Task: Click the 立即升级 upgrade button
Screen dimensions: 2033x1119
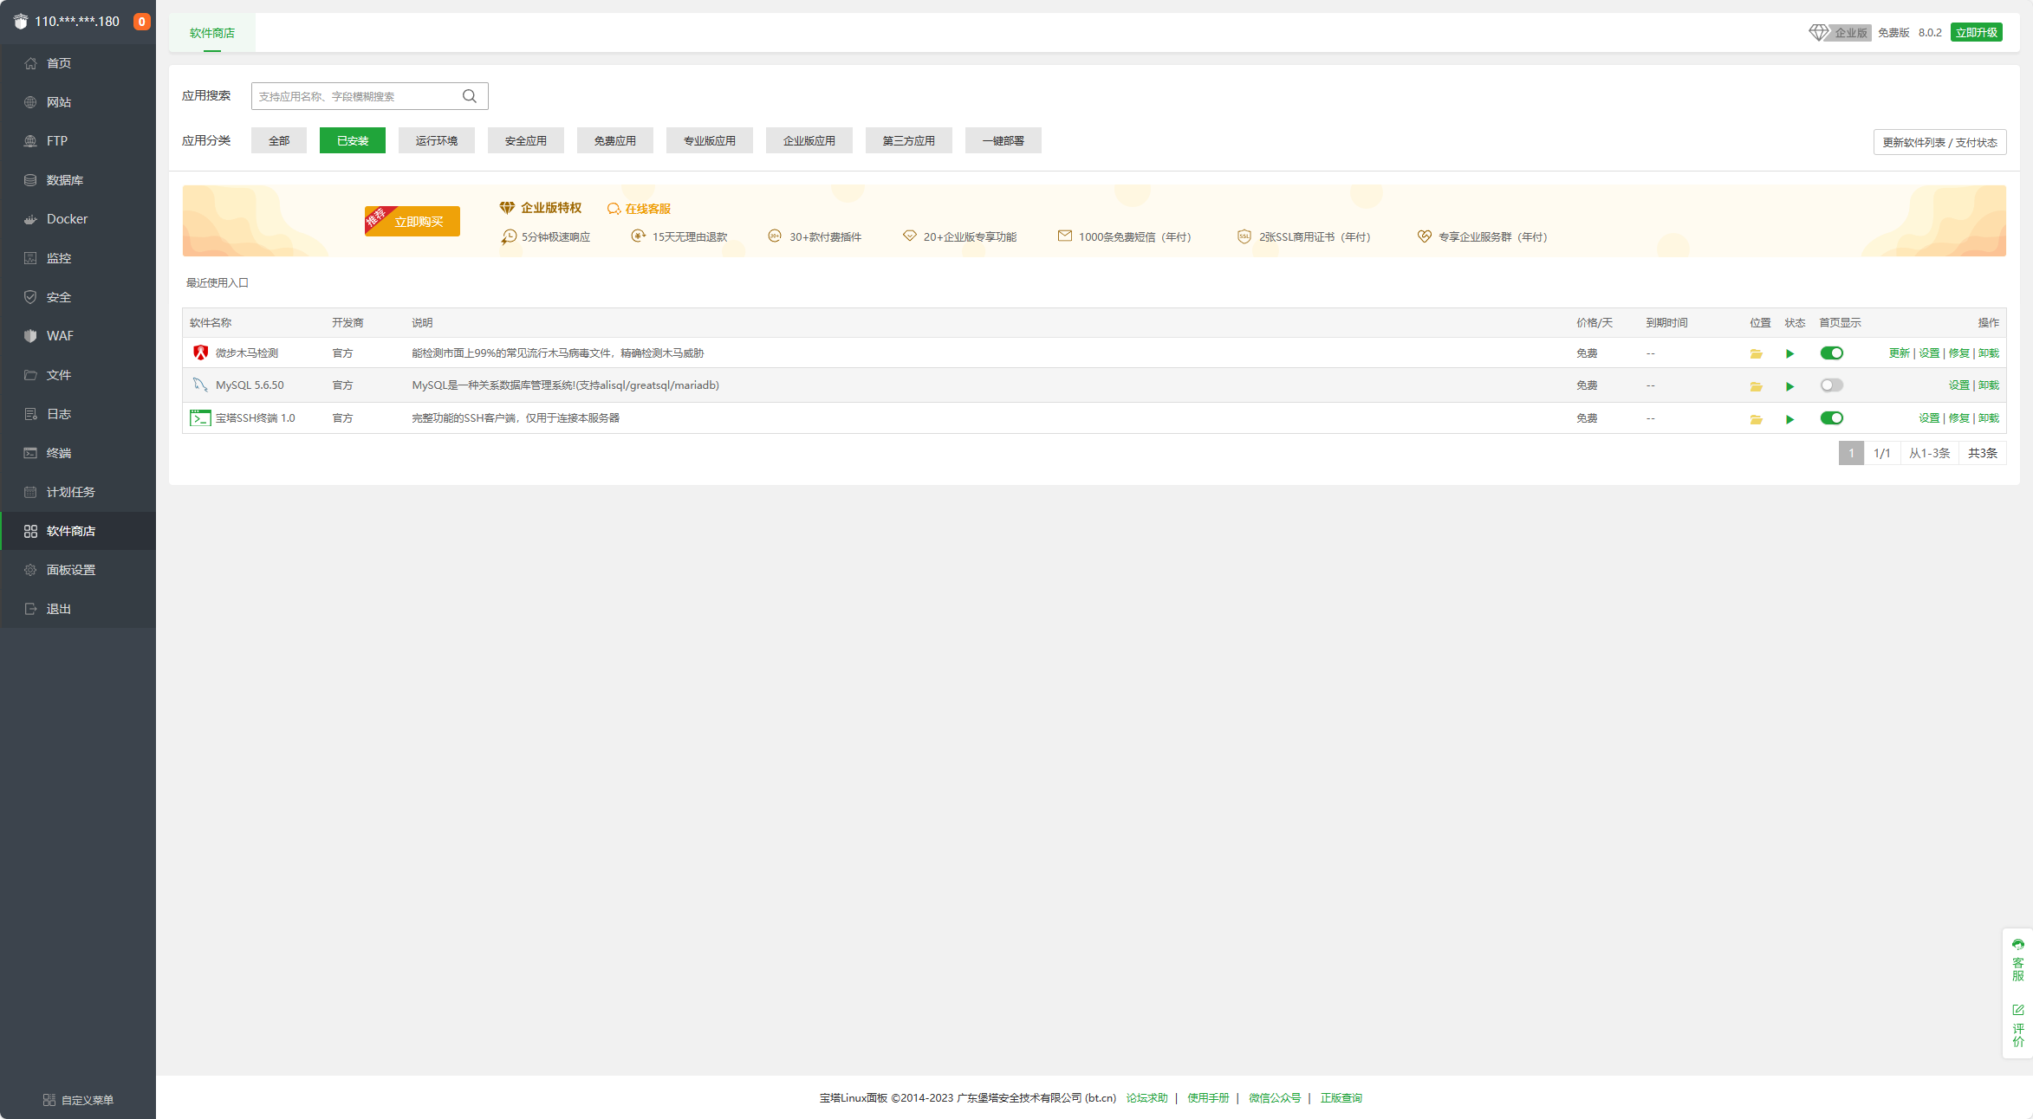Action: [1977, 32]
